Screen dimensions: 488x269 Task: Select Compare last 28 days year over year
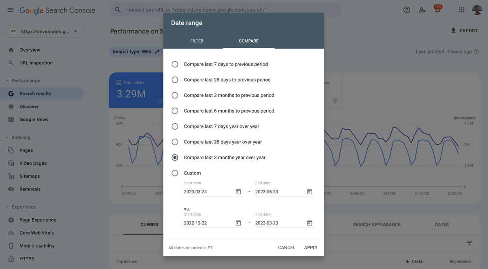175,142
